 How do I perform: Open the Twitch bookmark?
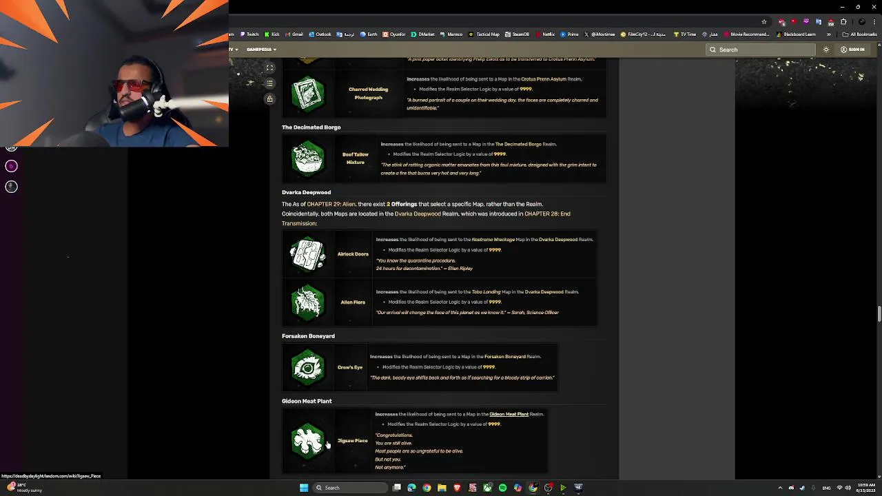click(x=249, y=34)
